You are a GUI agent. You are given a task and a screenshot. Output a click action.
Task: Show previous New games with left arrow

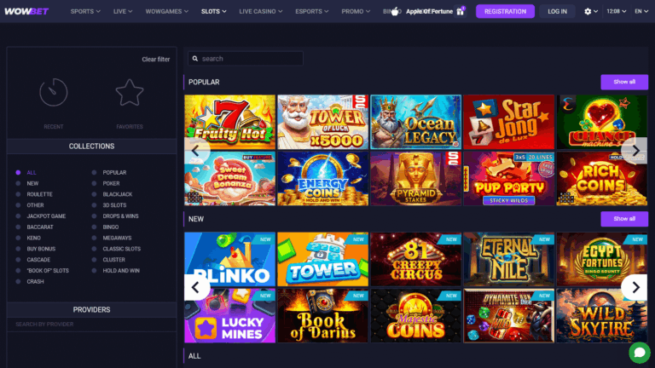click(195, 287)
